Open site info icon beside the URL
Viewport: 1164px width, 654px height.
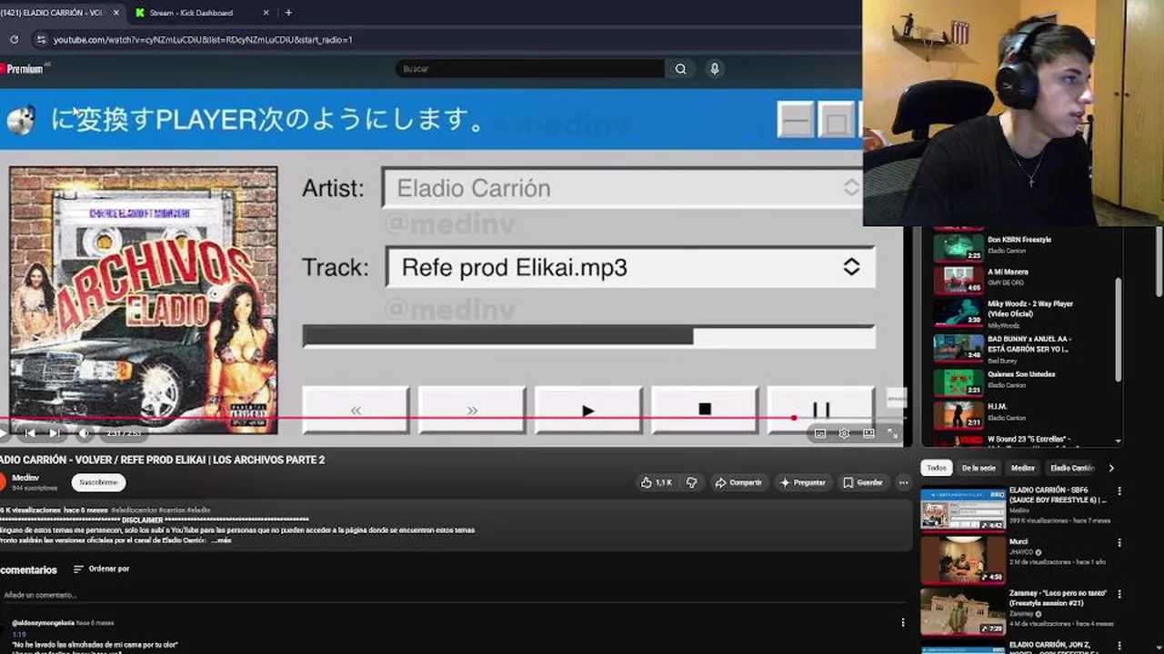40,39
